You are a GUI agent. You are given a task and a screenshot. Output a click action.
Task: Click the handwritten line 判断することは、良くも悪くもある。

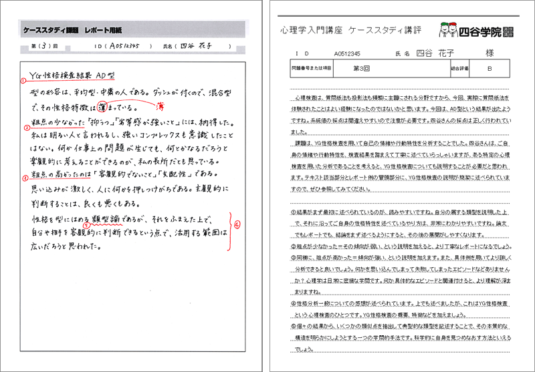coord(85,204)
